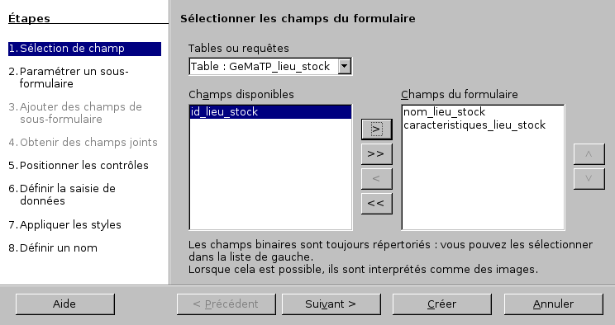The image size is (615, 325).
Task: Click the Suivant > button
Action: point(331,304)
